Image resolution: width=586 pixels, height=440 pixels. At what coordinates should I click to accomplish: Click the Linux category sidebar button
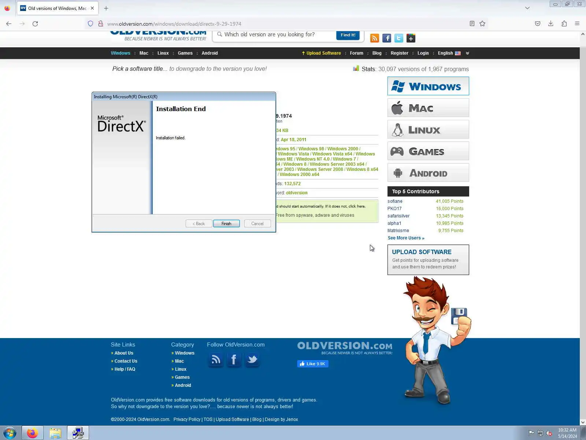(x=428, y=129)
